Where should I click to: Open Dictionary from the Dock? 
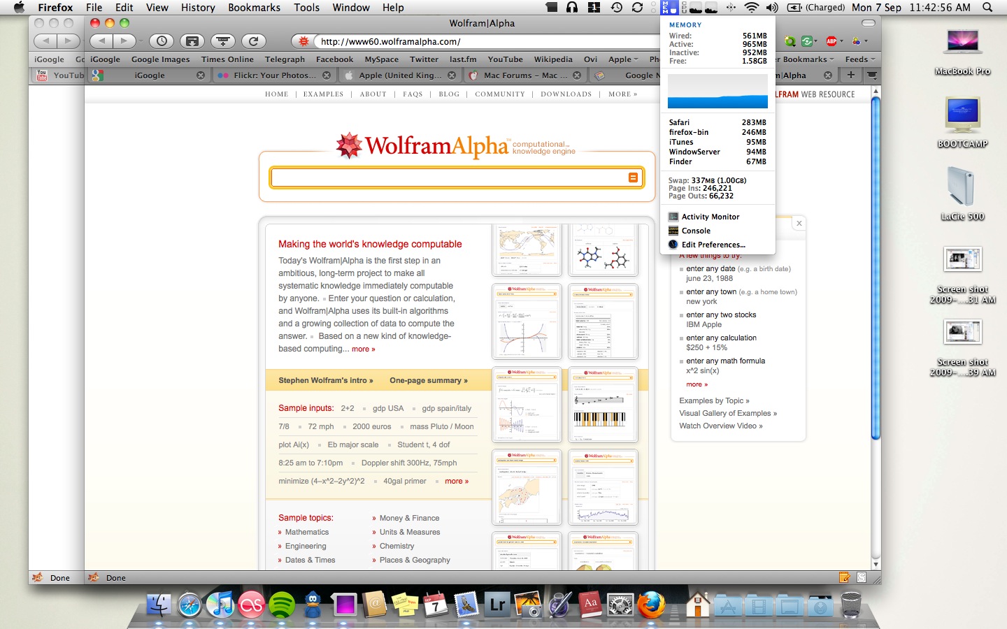590,605
